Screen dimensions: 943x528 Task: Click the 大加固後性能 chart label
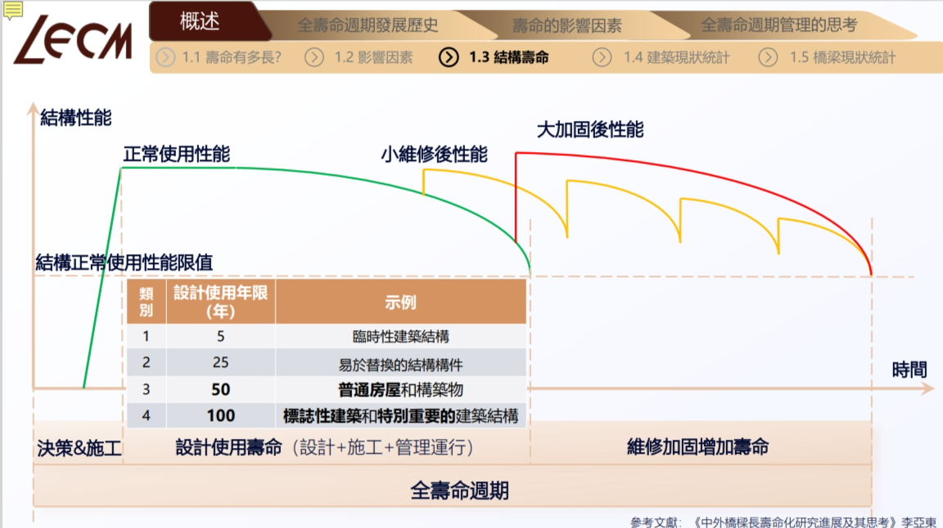[x=589, y=130]
